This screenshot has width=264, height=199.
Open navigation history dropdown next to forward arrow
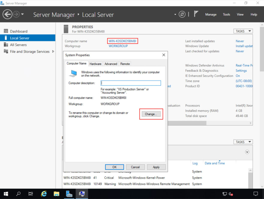point(22,14)
